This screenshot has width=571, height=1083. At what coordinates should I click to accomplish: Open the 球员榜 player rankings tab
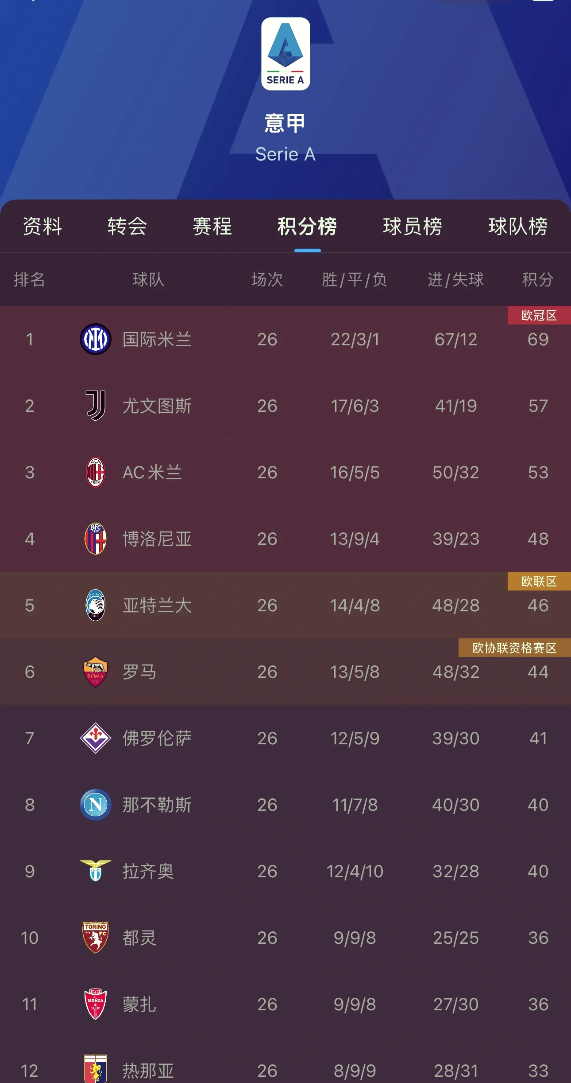click(x=412, y=226)
